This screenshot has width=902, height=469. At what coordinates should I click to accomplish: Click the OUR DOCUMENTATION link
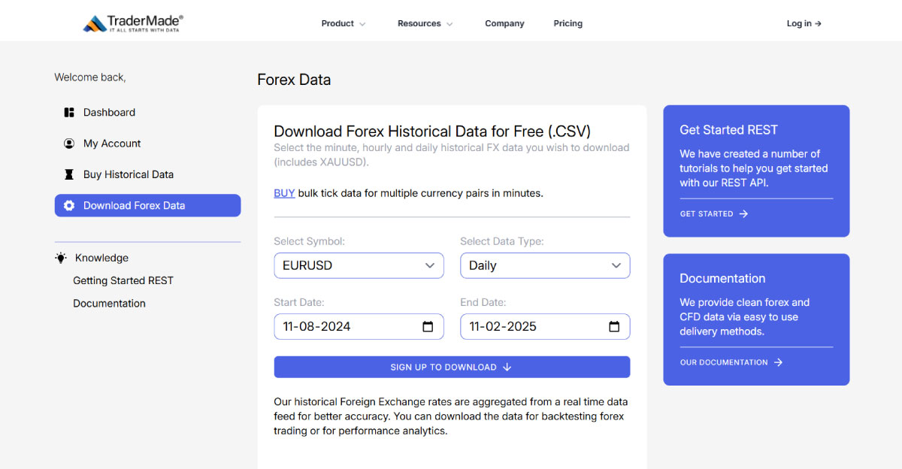click(731, 362)
